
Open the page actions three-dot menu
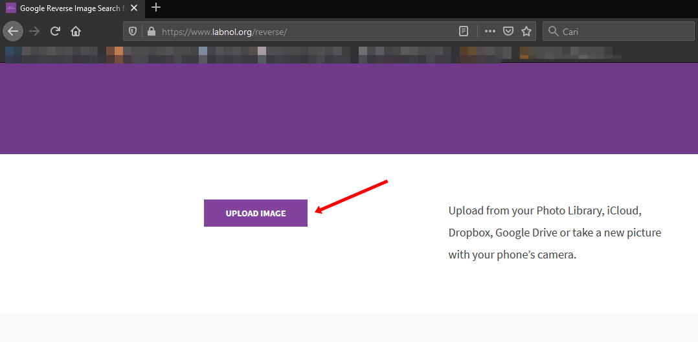tap(490, 31)
